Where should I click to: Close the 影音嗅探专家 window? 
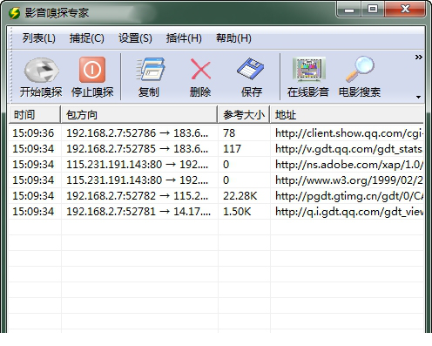(x=405, y=10)
